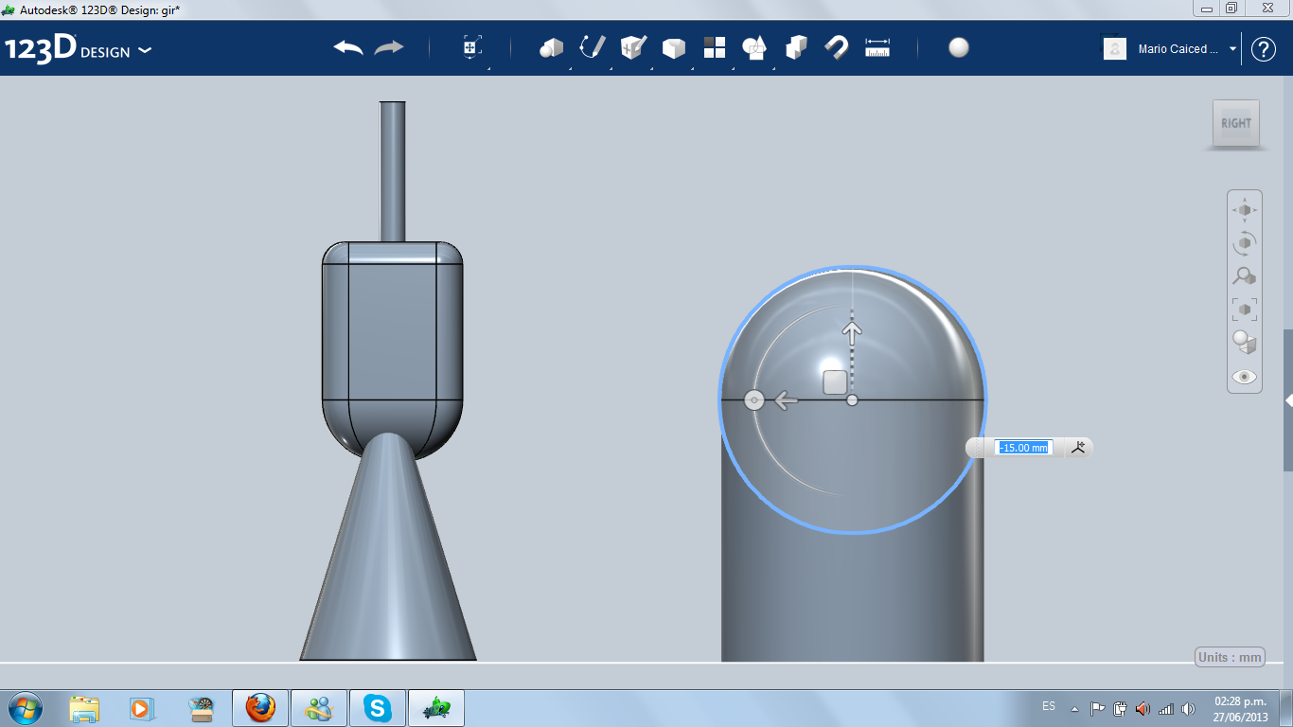Expand the collapsed right side panel arrow

[1288, 400]
